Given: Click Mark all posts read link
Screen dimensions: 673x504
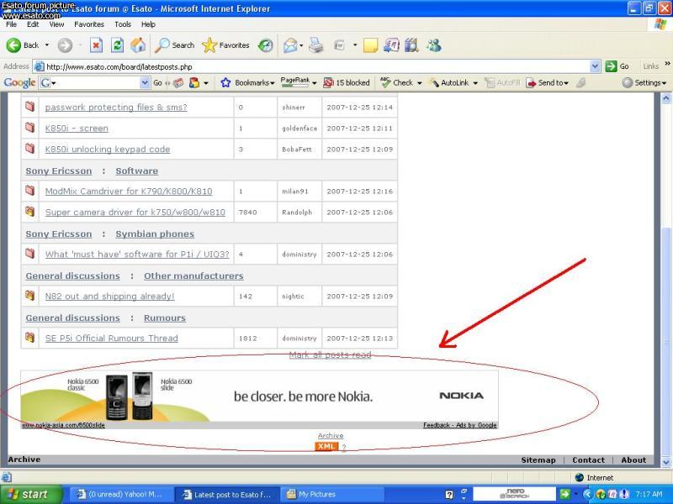Looking at the screenshot, I should point(330,354).
